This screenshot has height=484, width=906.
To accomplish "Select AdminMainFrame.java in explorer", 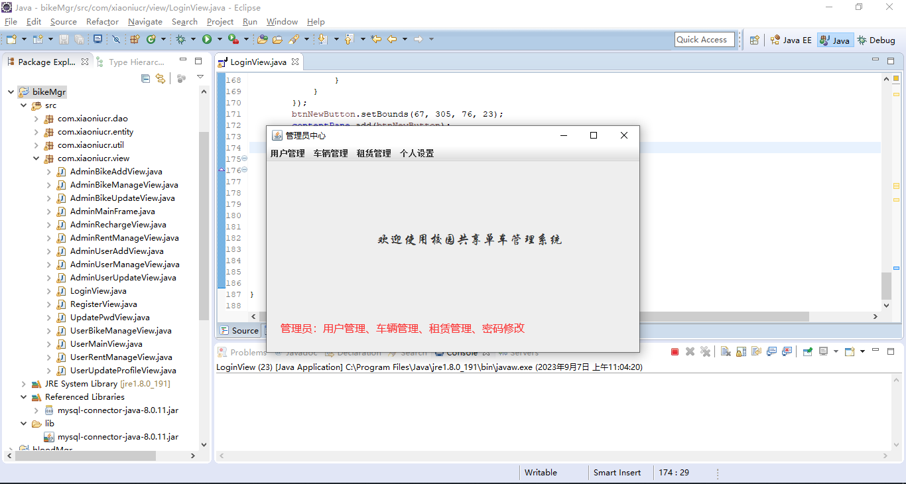I will 113,212.
